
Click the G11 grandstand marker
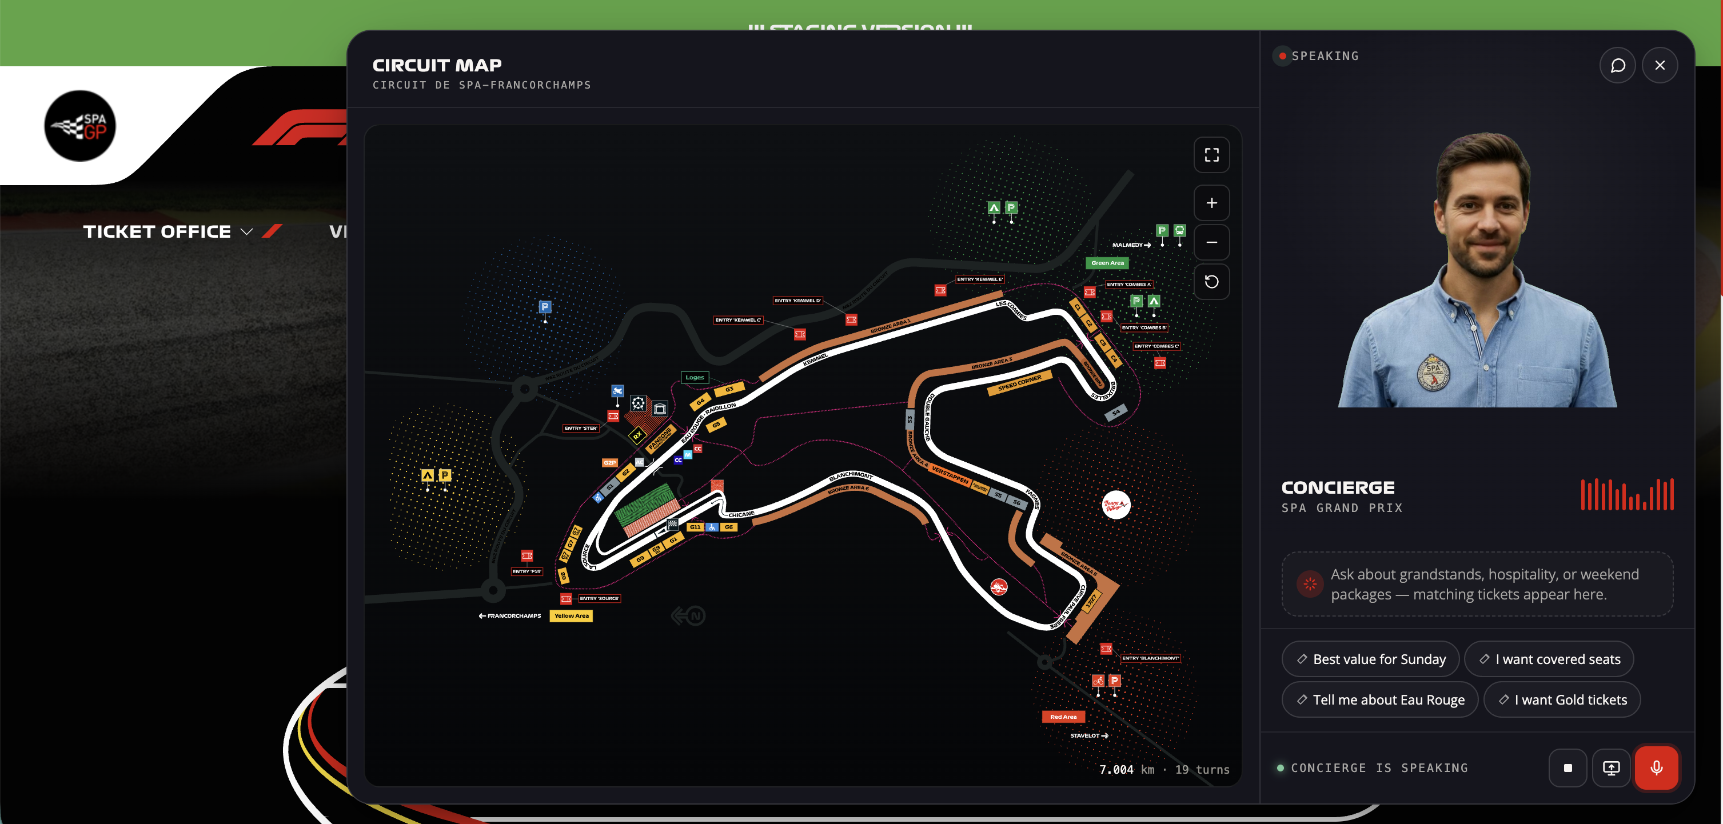coord(695,527)
